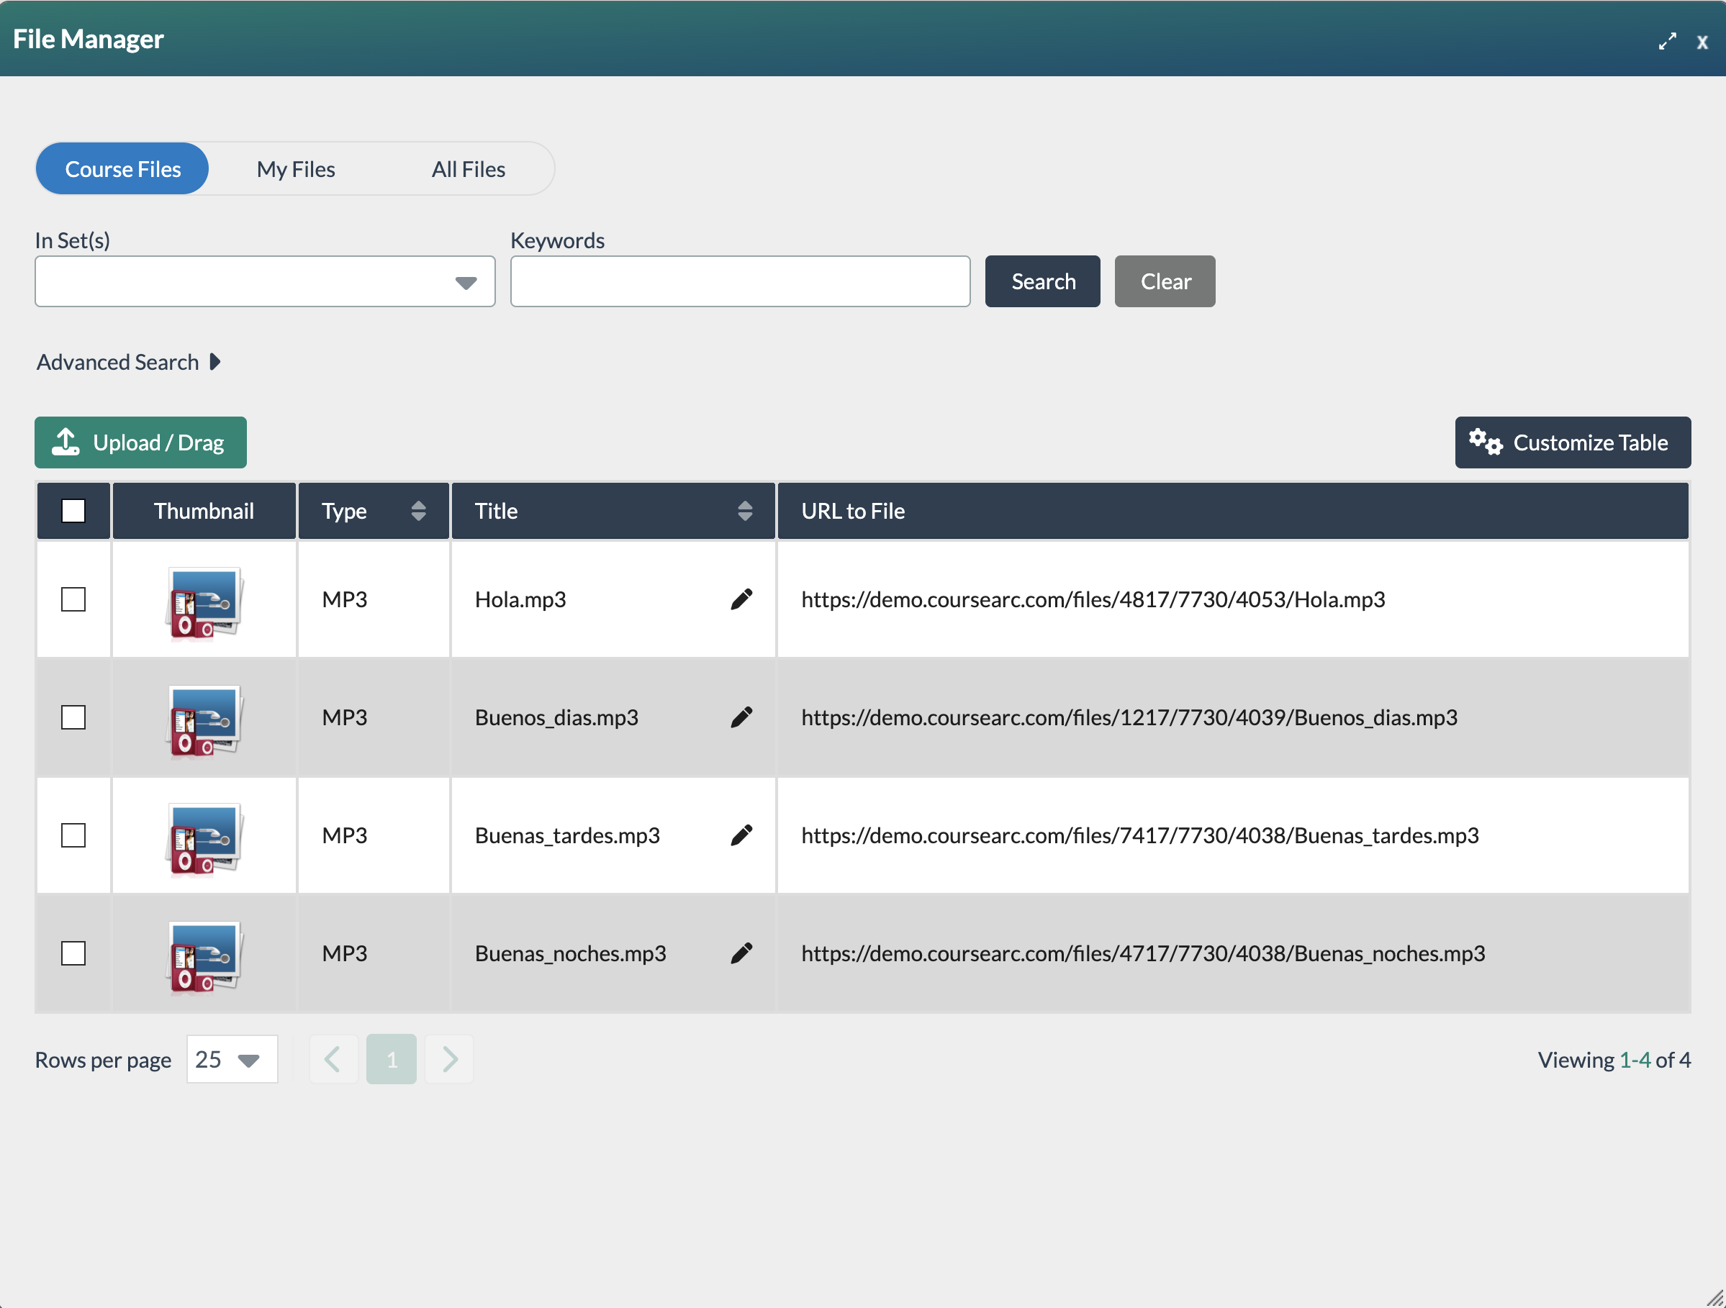Open the In Set(s) dropdown
1726x1308 pixels.
[266, 281]
